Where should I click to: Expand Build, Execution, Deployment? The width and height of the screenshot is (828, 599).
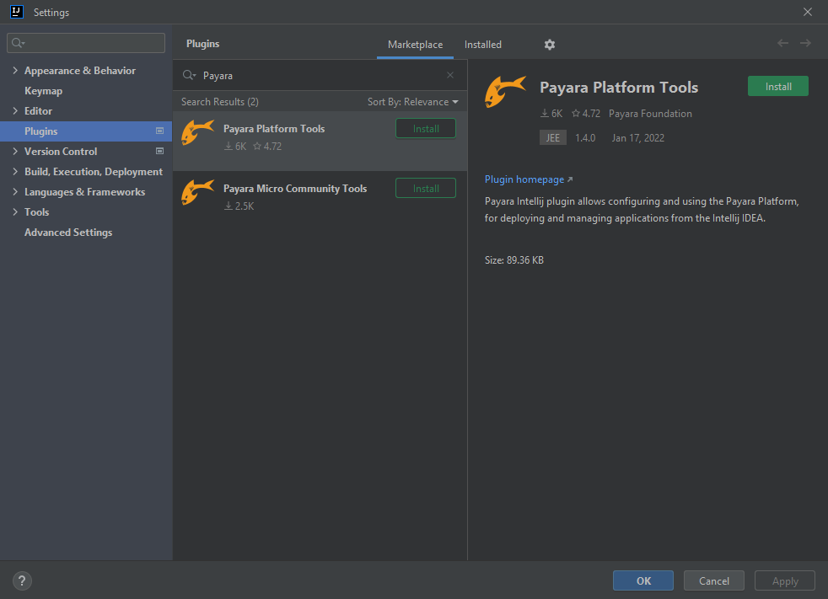pyautogui.click(x=14, y=171)
